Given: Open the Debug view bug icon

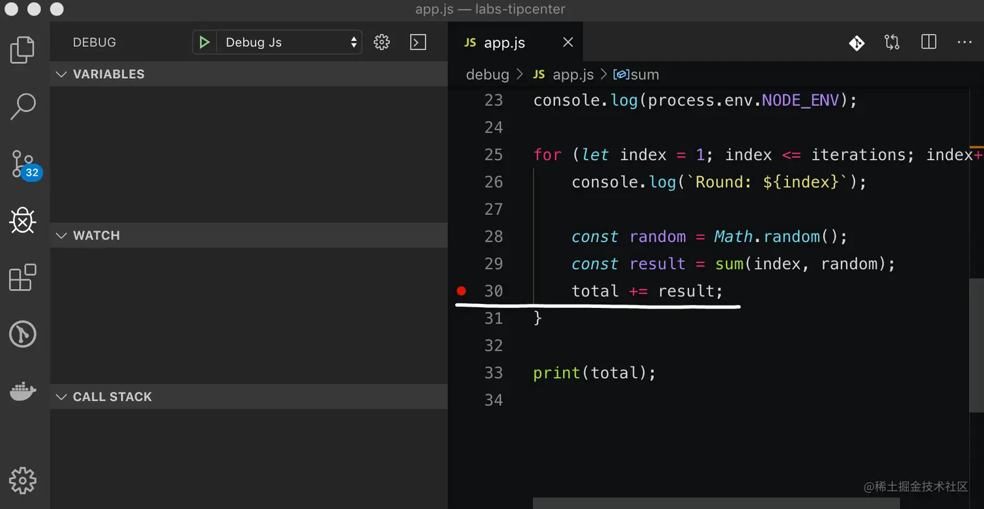Looking at the screenshot, I should (x=23, y=221).
